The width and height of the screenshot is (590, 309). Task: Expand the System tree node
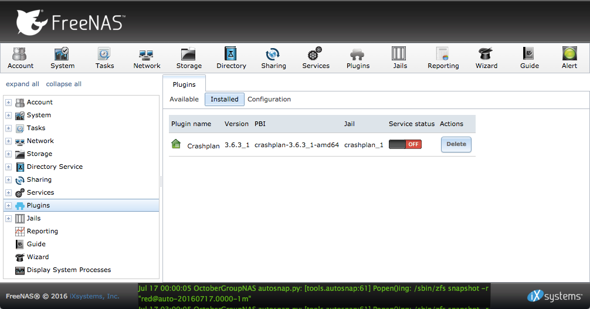point(8,115)
